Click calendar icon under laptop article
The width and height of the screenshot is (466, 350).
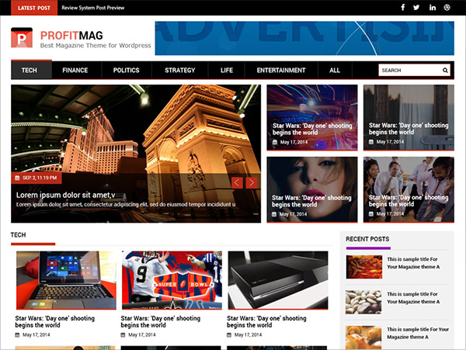coord(17,334)
